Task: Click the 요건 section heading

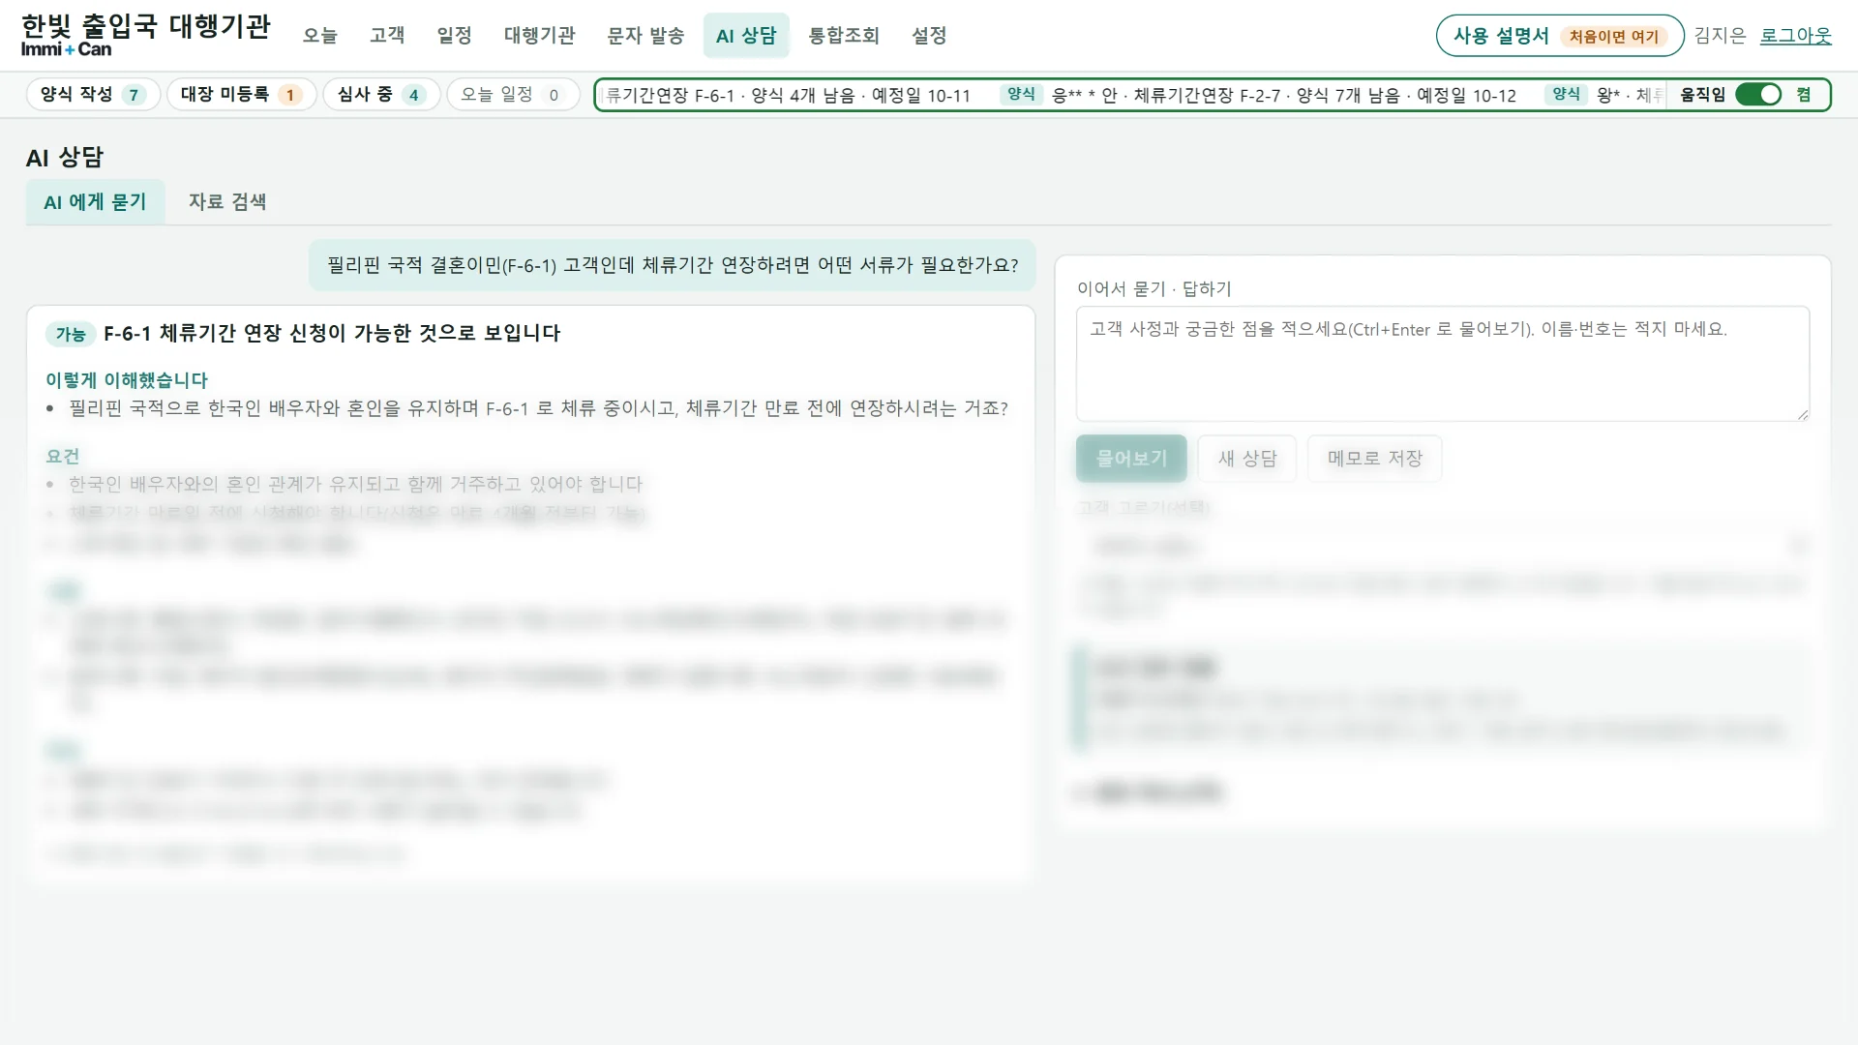Action: tap(63, 456)
